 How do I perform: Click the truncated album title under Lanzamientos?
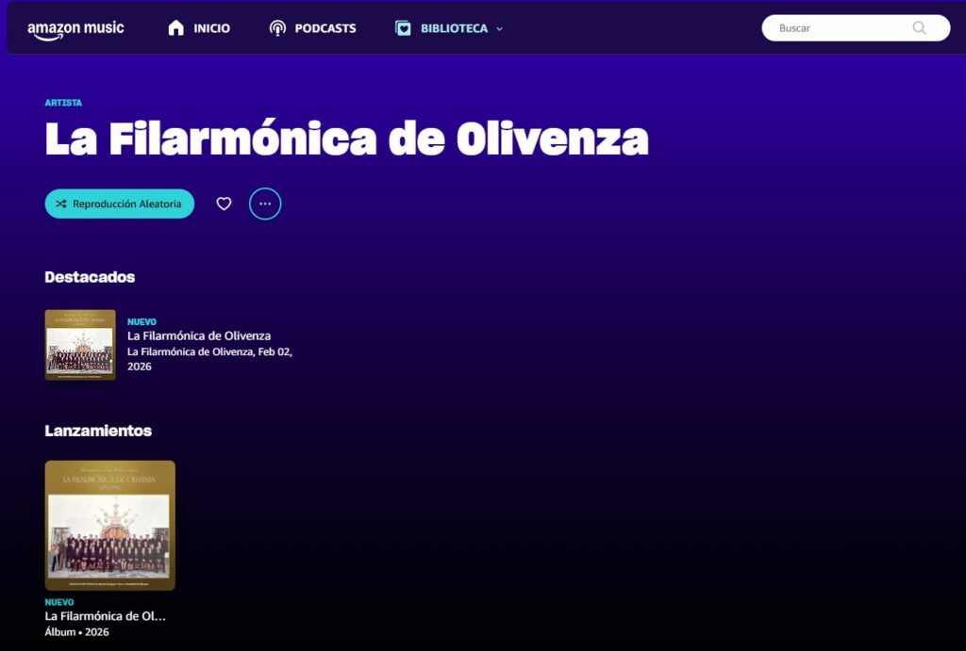pyautogui.click(x=106, y=616)
